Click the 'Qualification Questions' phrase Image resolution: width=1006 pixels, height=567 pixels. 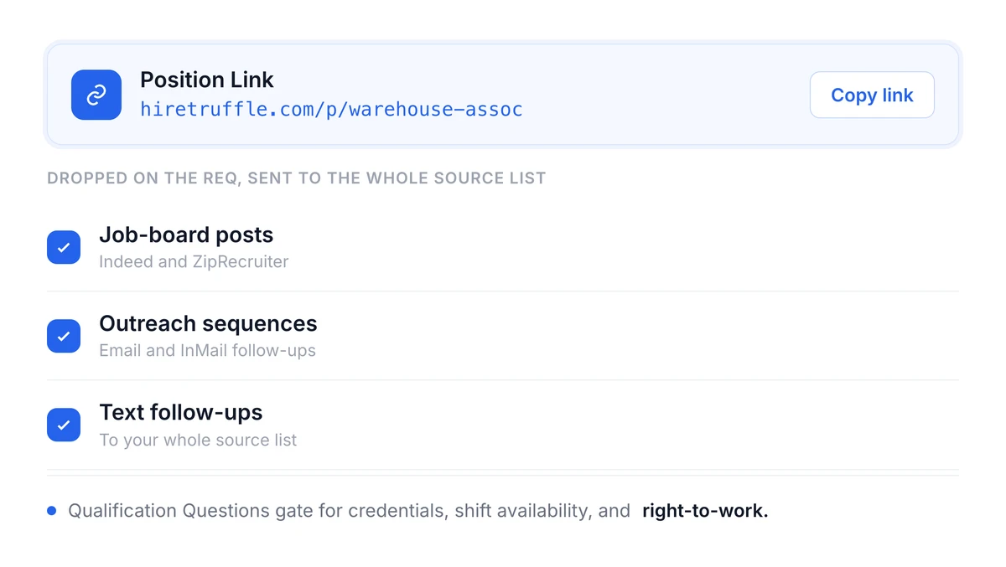(169, 511)
